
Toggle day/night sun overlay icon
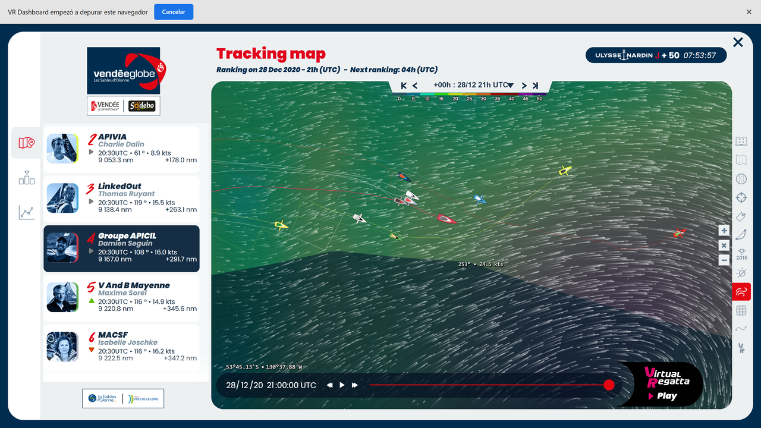click(741, 273)
